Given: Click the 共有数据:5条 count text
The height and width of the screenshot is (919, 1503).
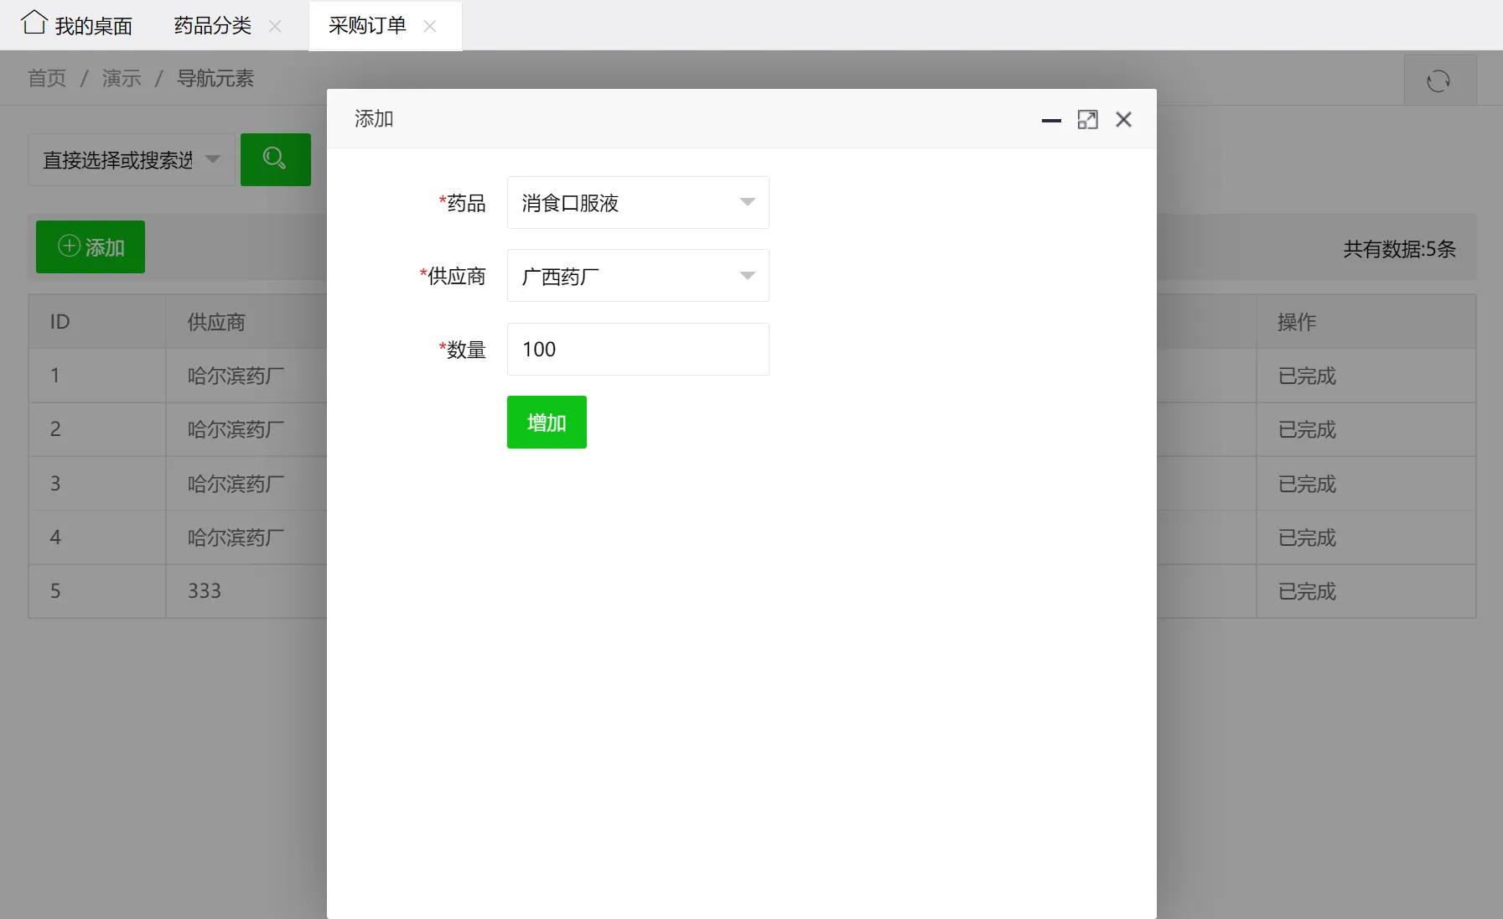Looking at the screenshot, I should [1399, 248].
